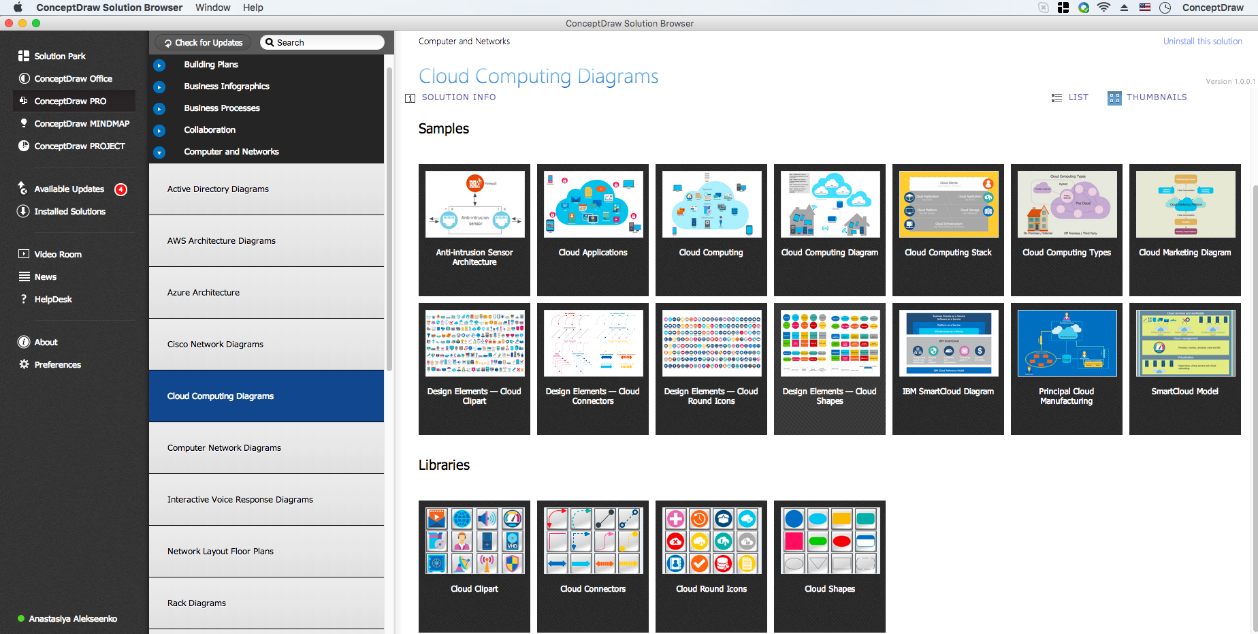This screenshot has width=1258, height=634.
Task: Select ConceptDraw PROJECT icon
Action: coord(24,146)
